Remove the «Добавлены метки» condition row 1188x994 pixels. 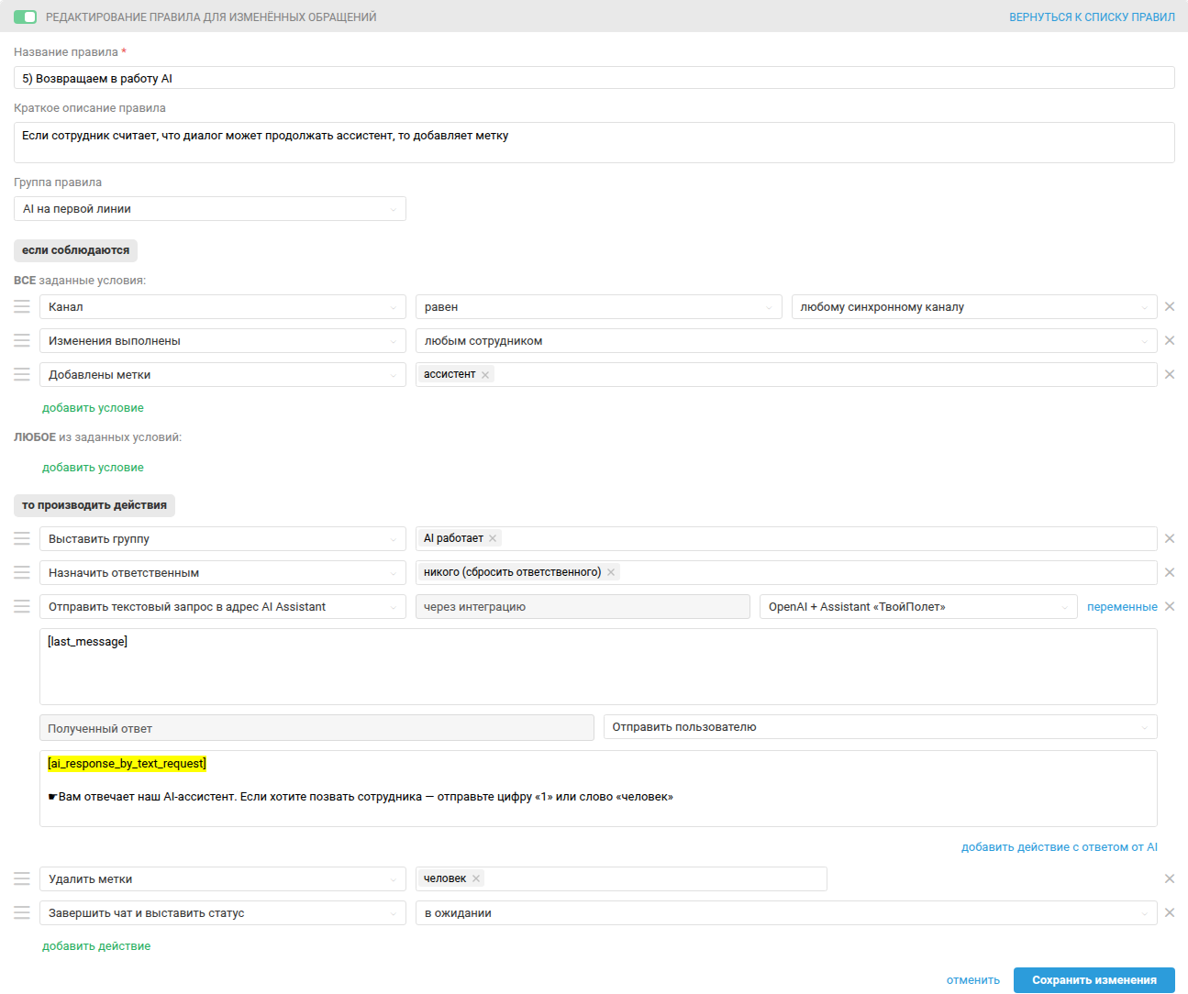click(1170, 374)
